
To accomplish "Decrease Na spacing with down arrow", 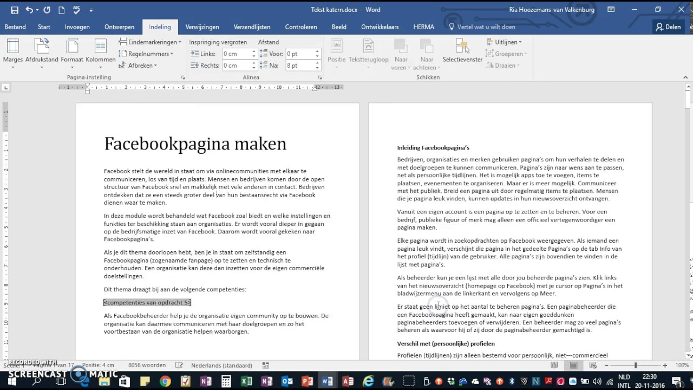I will [317, 68].
